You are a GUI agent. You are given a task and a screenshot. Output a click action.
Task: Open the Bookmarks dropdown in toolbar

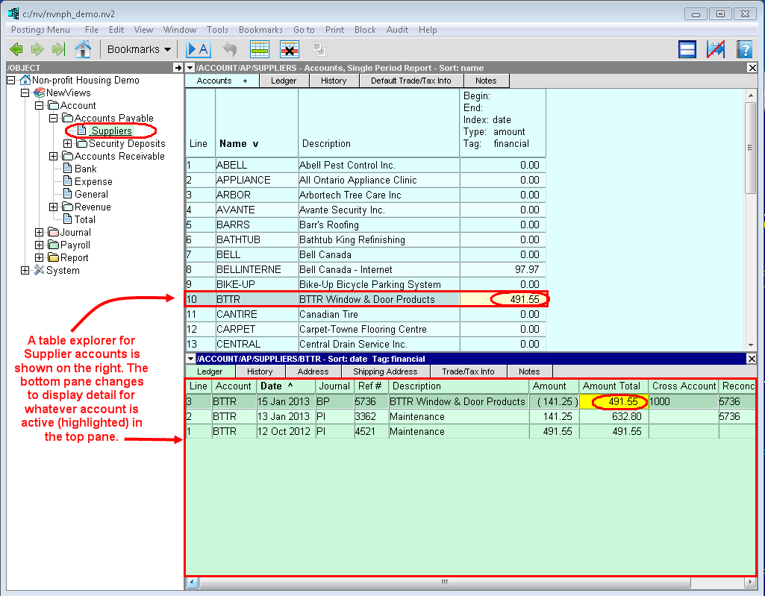tap(139, 49)
